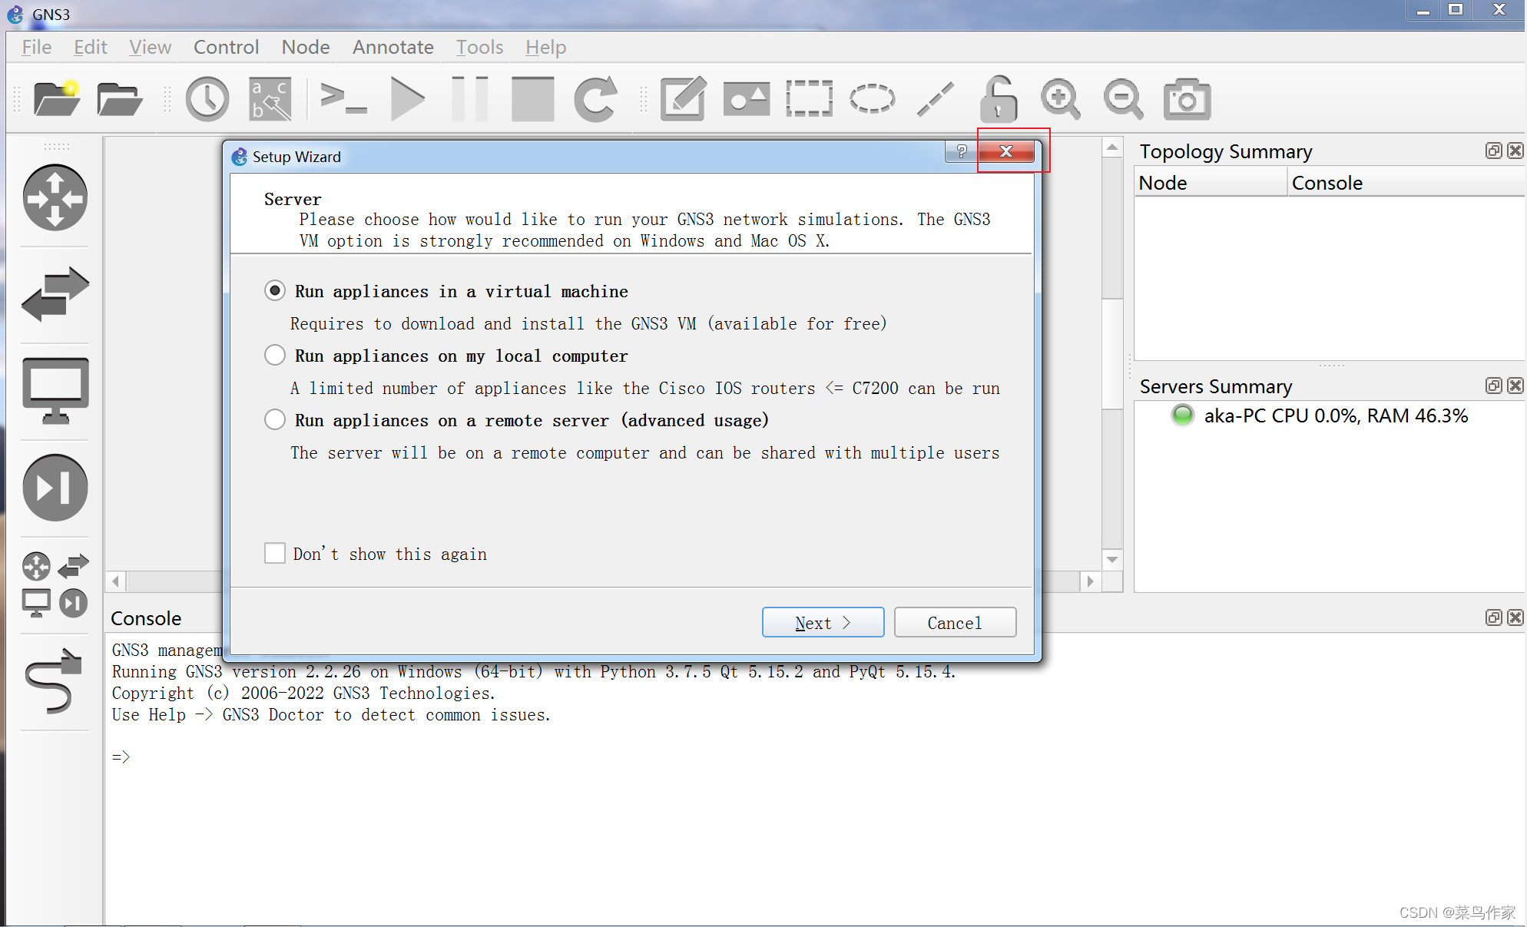The height and width of the screenshot is (927, 1527).
Task: Browse end devices monitor icon
Action: point(55,391)
